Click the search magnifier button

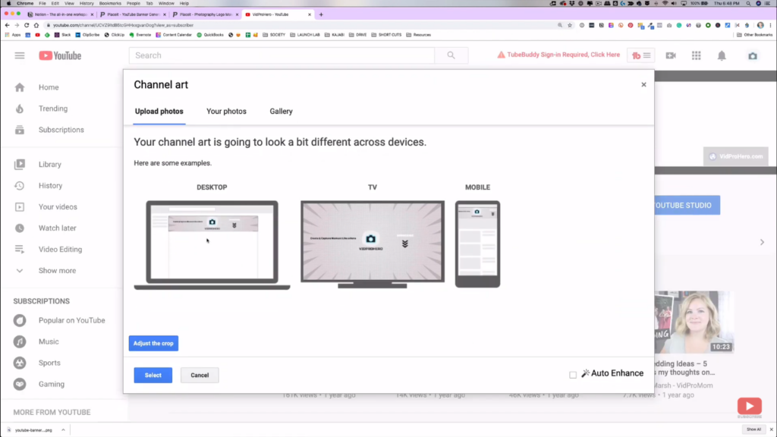(x=451, y=55)
